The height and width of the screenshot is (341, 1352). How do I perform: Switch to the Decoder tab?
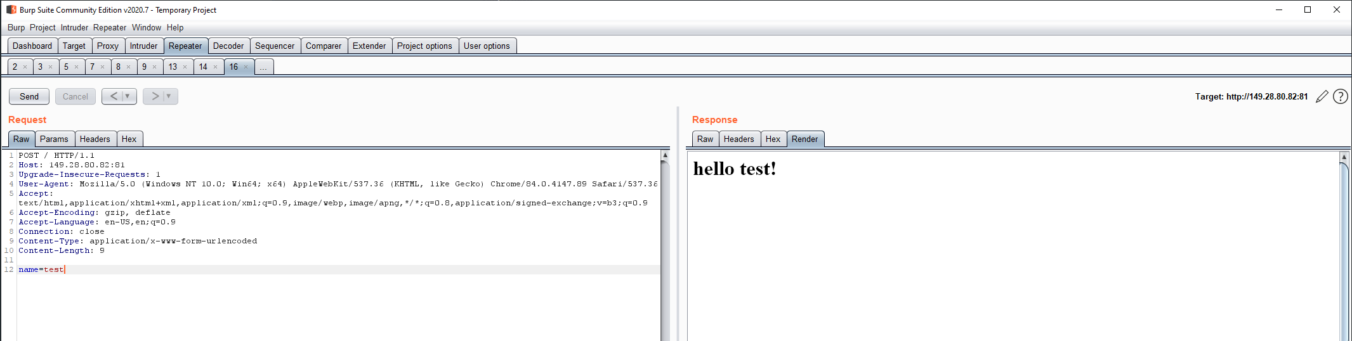click(x=228, y=46)
